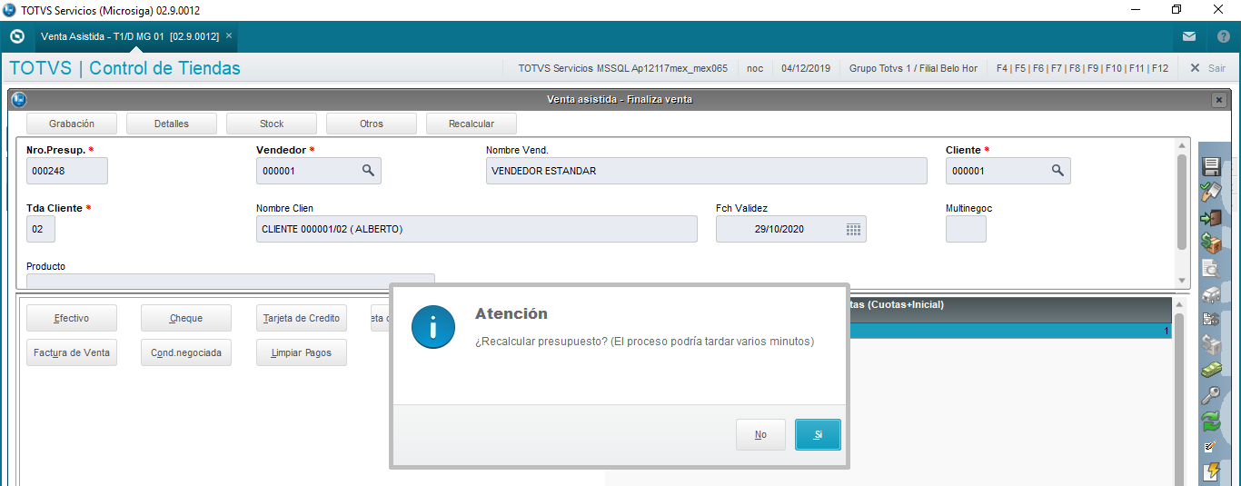Screen dimensions: 1241x486
Task: Click the Nombre Vend. field VENDEDOR ESTANDAR
Action: [x=707, y=171]
